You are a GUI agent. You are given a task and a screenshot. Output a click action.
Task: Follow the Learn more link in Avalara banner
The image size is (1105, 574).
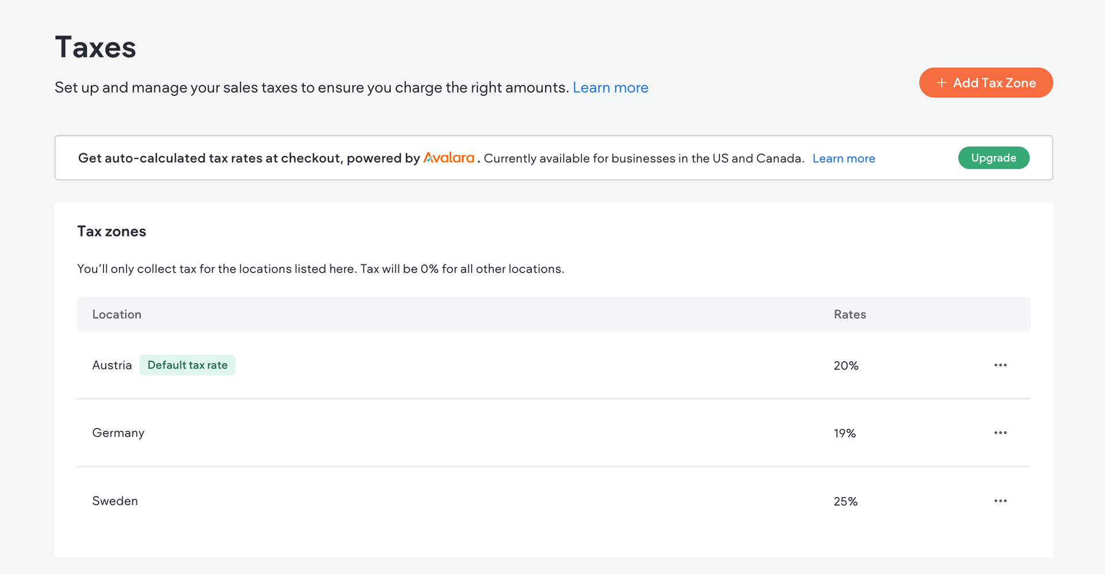(844, 158)
